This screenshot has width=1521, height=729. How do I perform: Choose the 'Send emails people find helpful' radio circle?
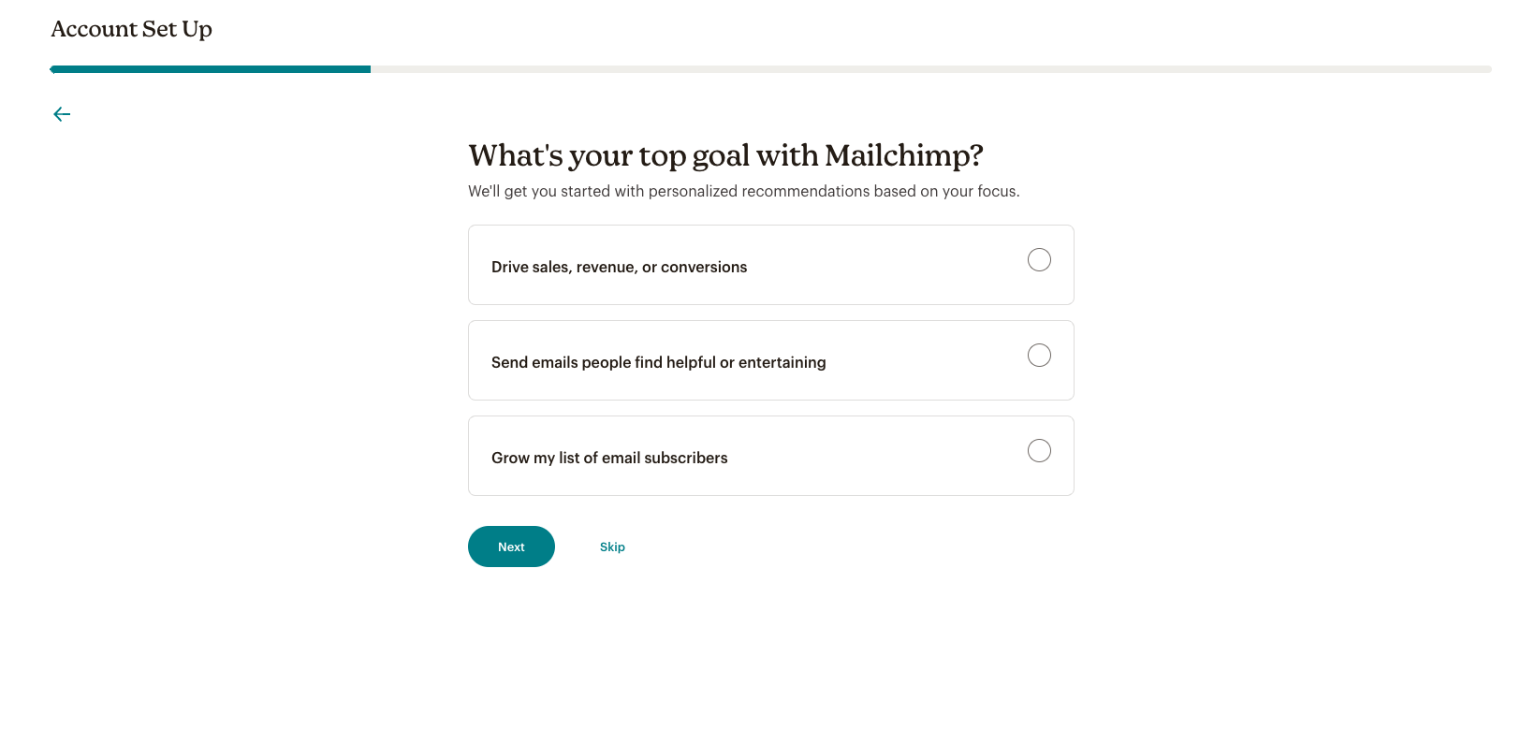1039,356
